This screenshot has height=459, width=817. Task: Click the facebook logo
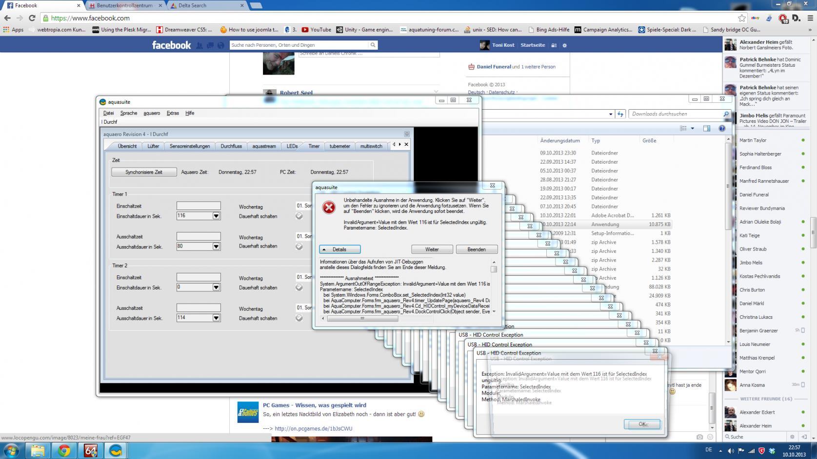[171, 45]
